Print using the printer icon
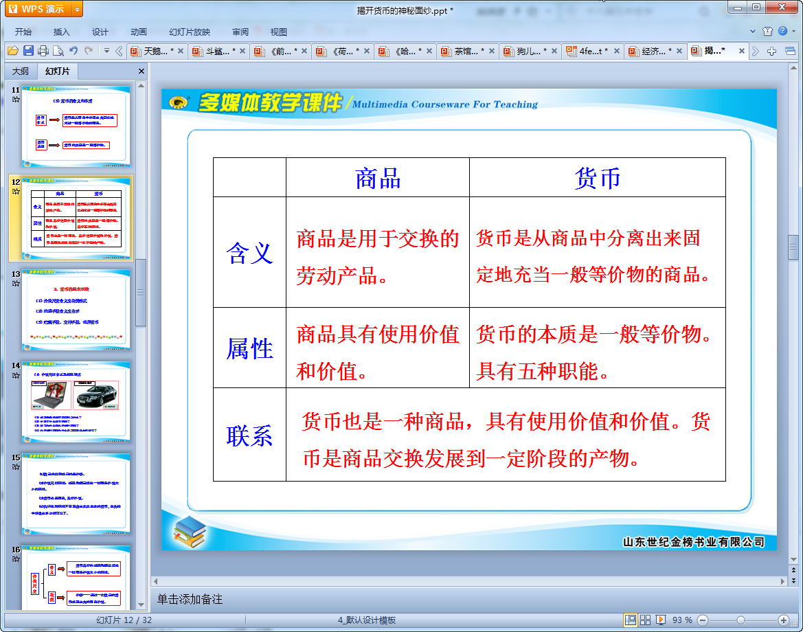This screenshot has height=632, width=803. click(43, 51)
